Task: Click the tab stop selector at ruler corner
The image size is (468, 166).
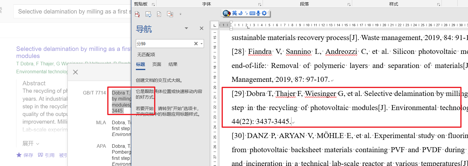Action: [215, 26]
